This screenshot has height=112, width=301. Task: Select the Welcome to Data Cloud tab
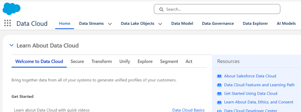click(x=39, y=61)
